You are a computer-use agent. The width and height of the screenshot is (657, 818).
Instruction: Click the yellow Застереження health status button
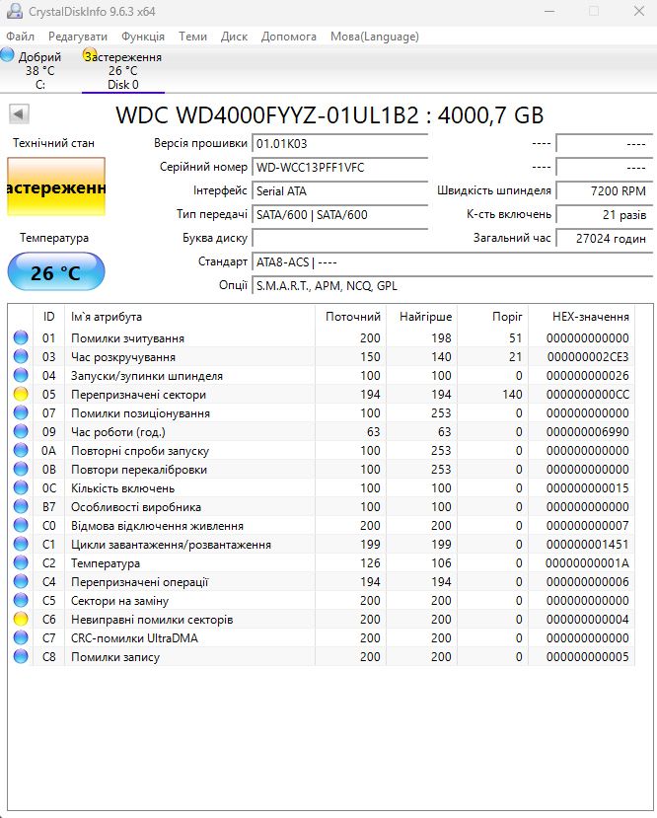56,186
